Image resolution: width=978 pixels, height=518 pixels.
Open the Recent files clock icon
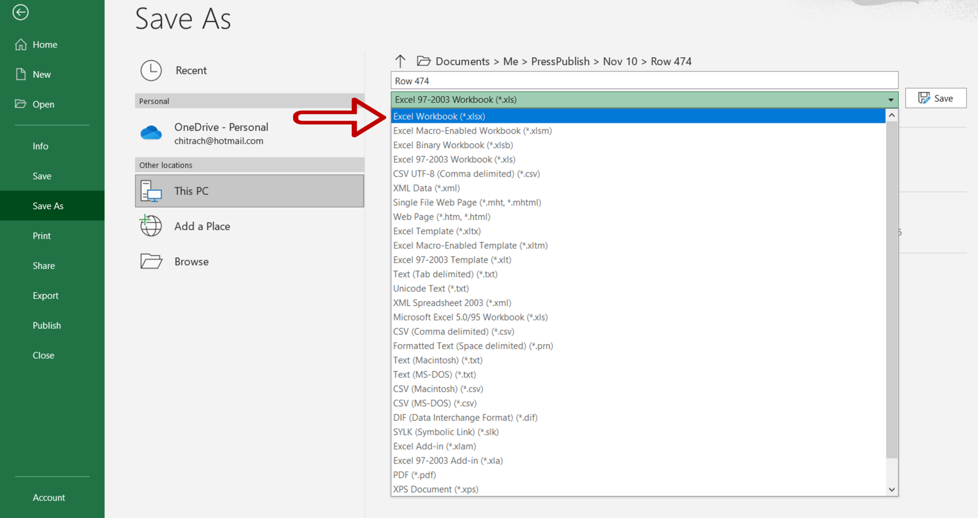click(151, 70)
